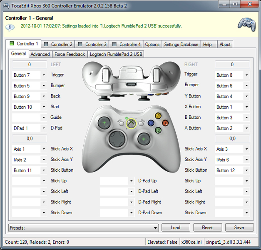Open the D-Pad Up dropdown
261x250 pixels.
tap(117, 181)
